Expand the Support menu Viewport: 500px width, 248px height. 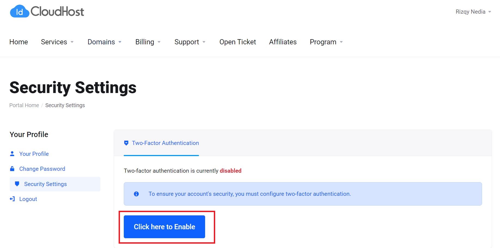point(190,42)
